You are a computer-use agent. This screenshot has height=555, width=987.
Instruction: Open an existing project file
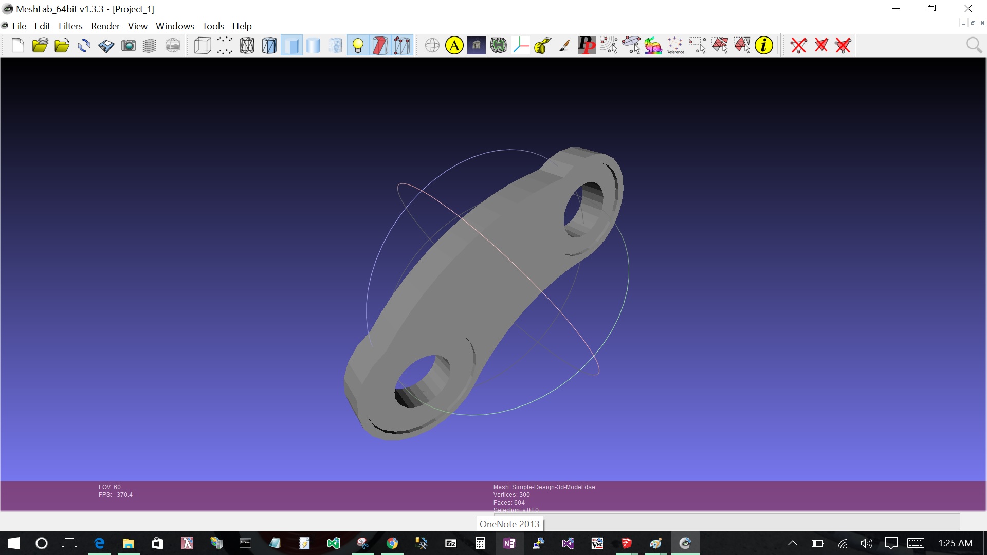[40, 45]
